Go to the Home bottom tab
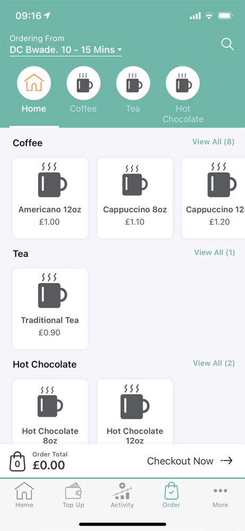 coord(24,495)
